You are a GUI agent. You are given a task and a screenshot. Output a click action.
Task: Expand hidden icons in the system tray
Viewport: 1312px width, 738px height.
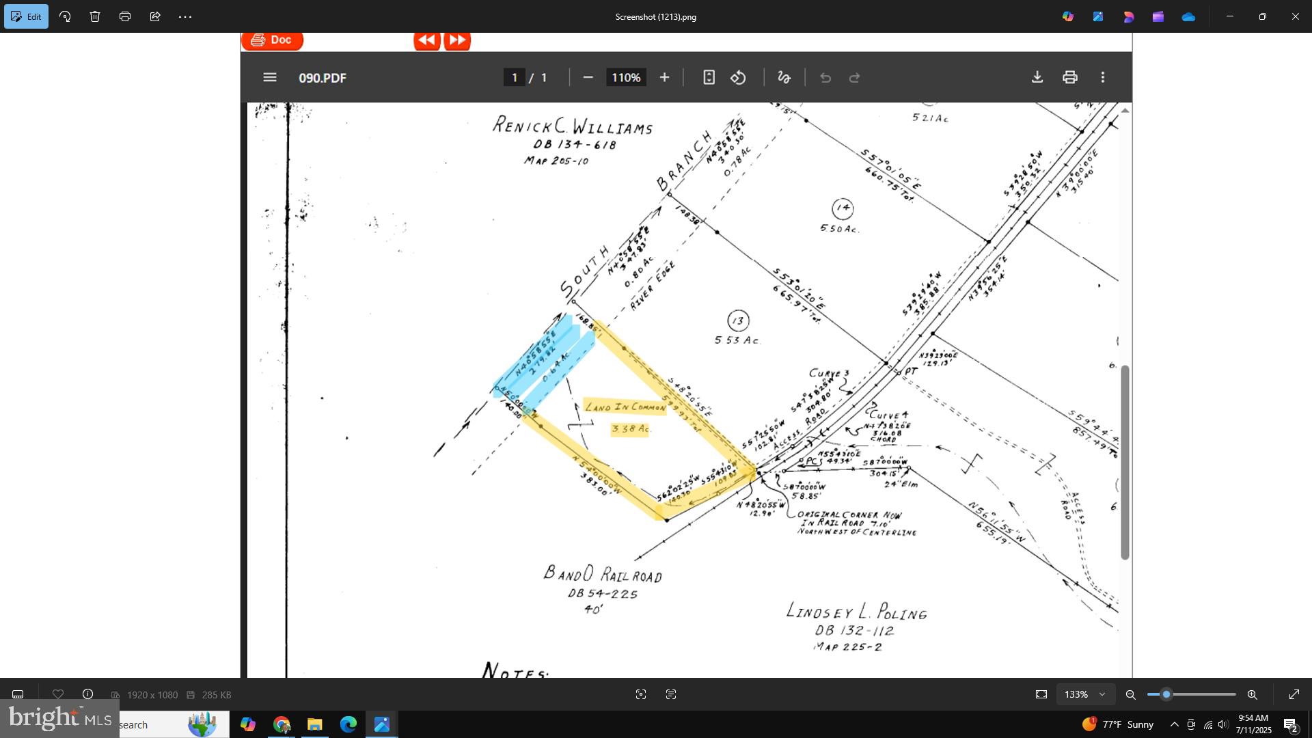[x=1174, y=724]
